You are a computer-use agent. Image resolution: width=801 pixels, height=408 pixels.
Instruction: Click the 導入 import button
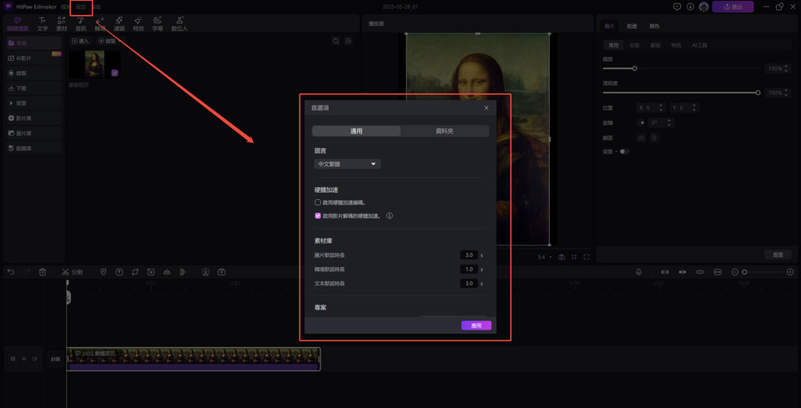(x=81, y=41)
